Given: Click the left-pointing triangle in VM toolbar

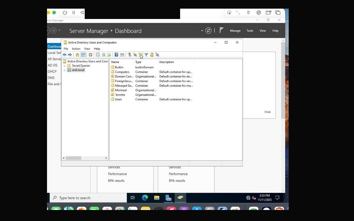Looking at the screenshot, I should (82, 13).
